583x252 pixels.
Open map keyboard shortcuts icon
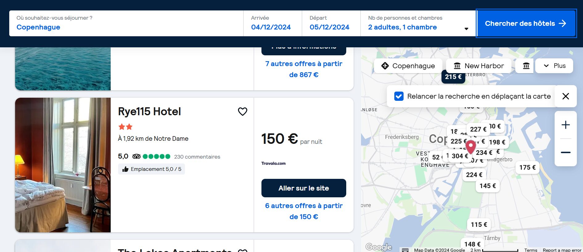click(x=405, y=250)
